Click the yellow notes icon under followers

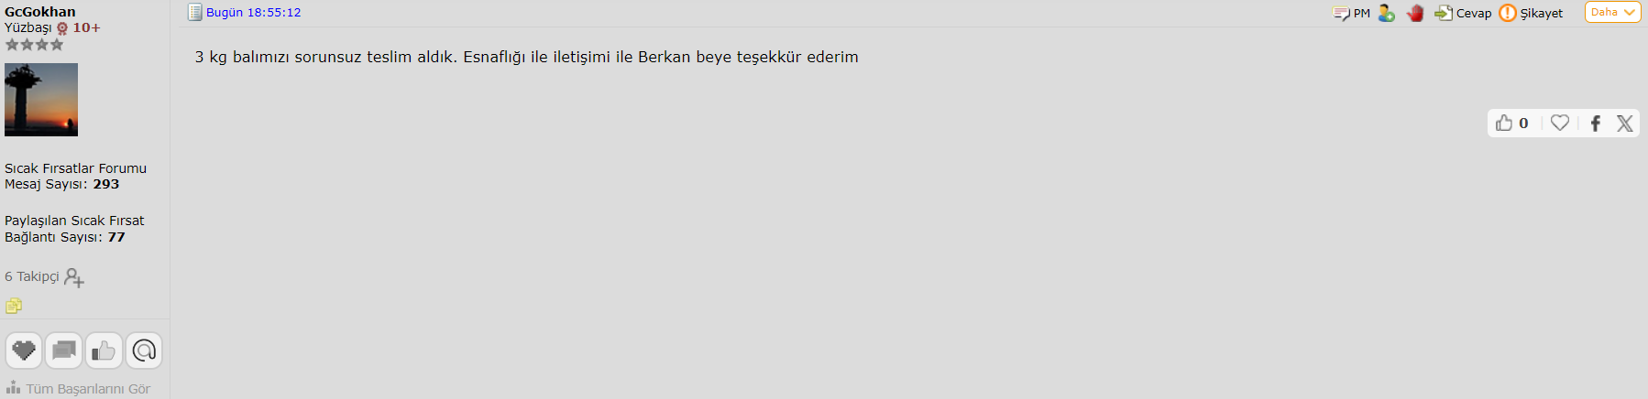coord(14,306)
